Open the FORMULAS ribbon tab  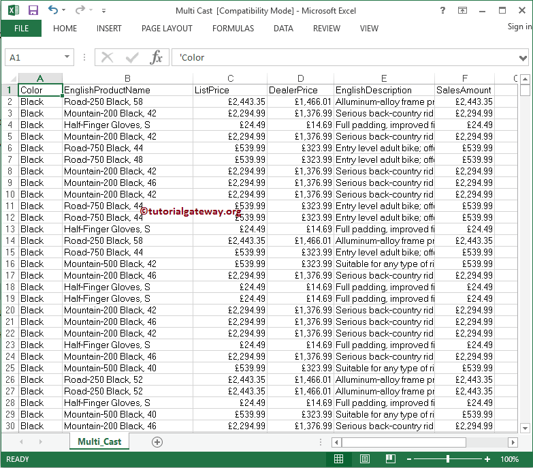233,29
